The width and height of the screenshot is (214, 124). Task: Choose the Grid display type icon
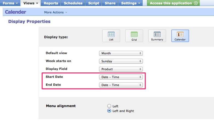tap(134, 36)
